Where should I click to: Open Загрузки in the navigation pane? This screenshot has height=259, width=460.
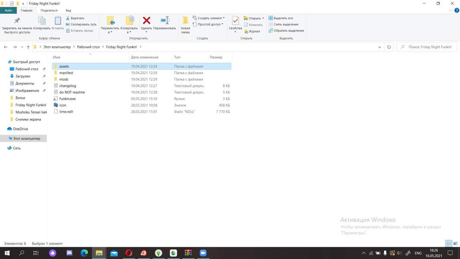(x=23, y=76)
